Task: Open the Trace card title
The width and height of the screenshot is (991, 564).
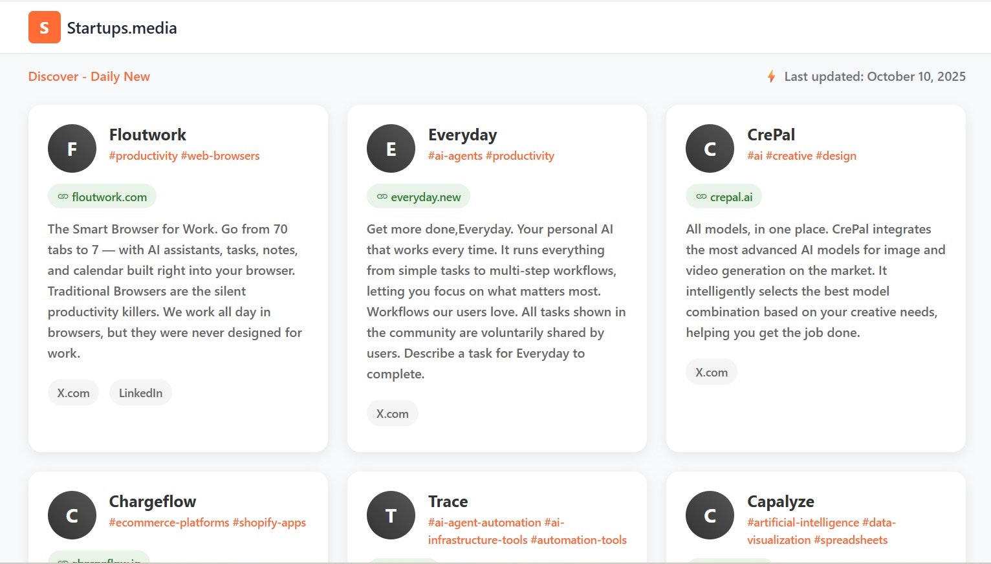Action: (448, 501)
